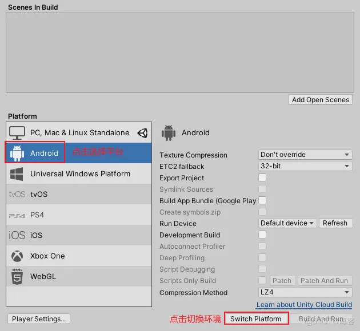Select Universal Windows Platform row

(x=79, y=173)
